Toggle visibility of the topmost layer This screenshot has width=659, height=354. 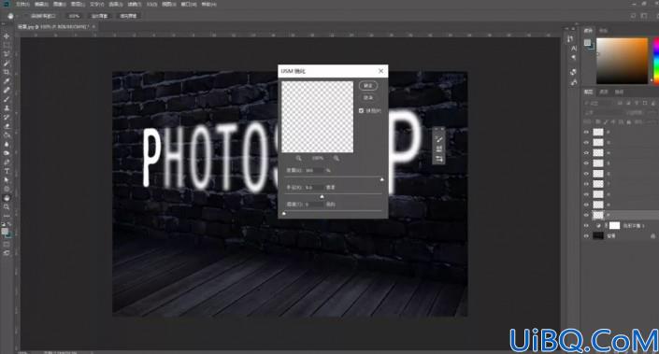(586, 132)
